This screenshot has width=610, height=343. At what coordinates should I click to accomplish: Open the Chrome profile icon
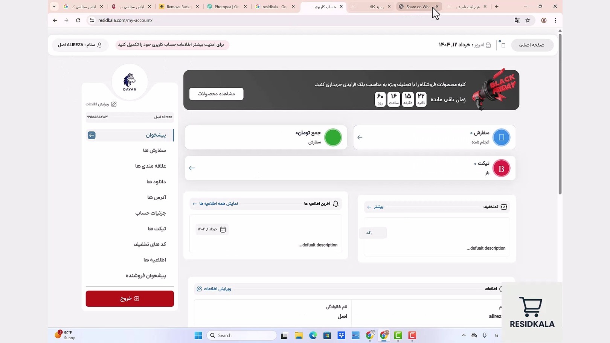[x=544, y=20]
